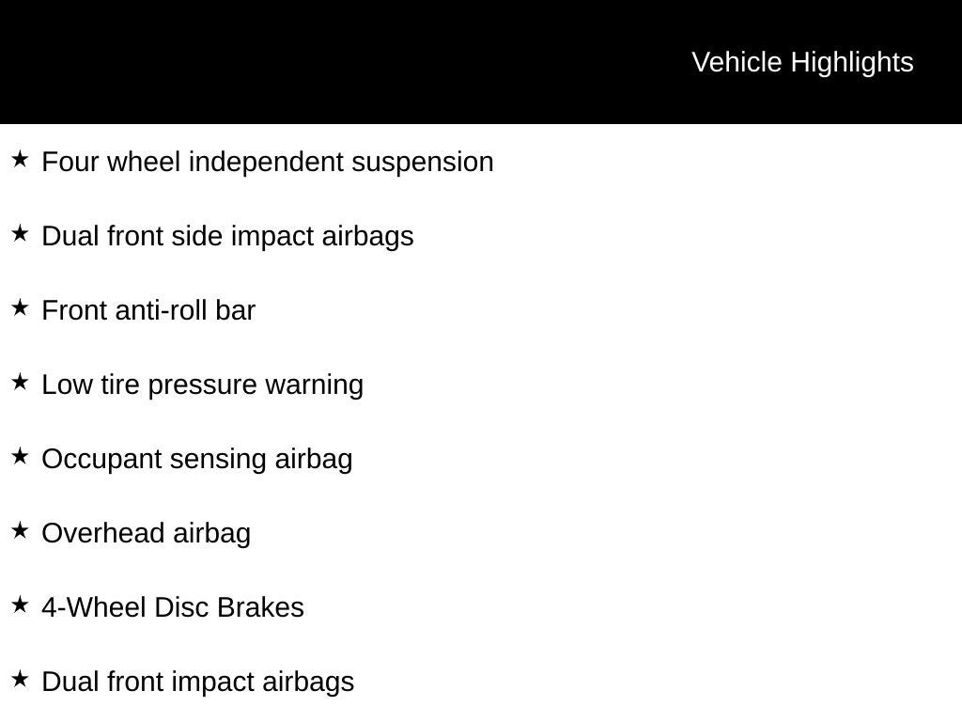Click the star next to Dual front side impact airbags

point(20,234)
